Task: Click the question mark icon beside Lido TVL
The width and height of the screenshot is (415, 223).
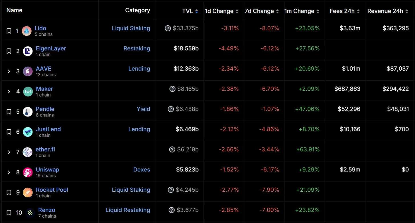Action: 168,28
